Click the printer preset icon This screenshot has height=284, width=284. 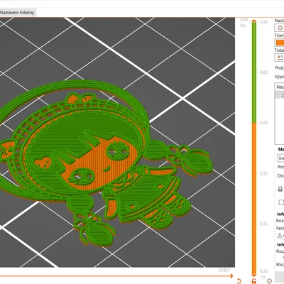(280, 58)
